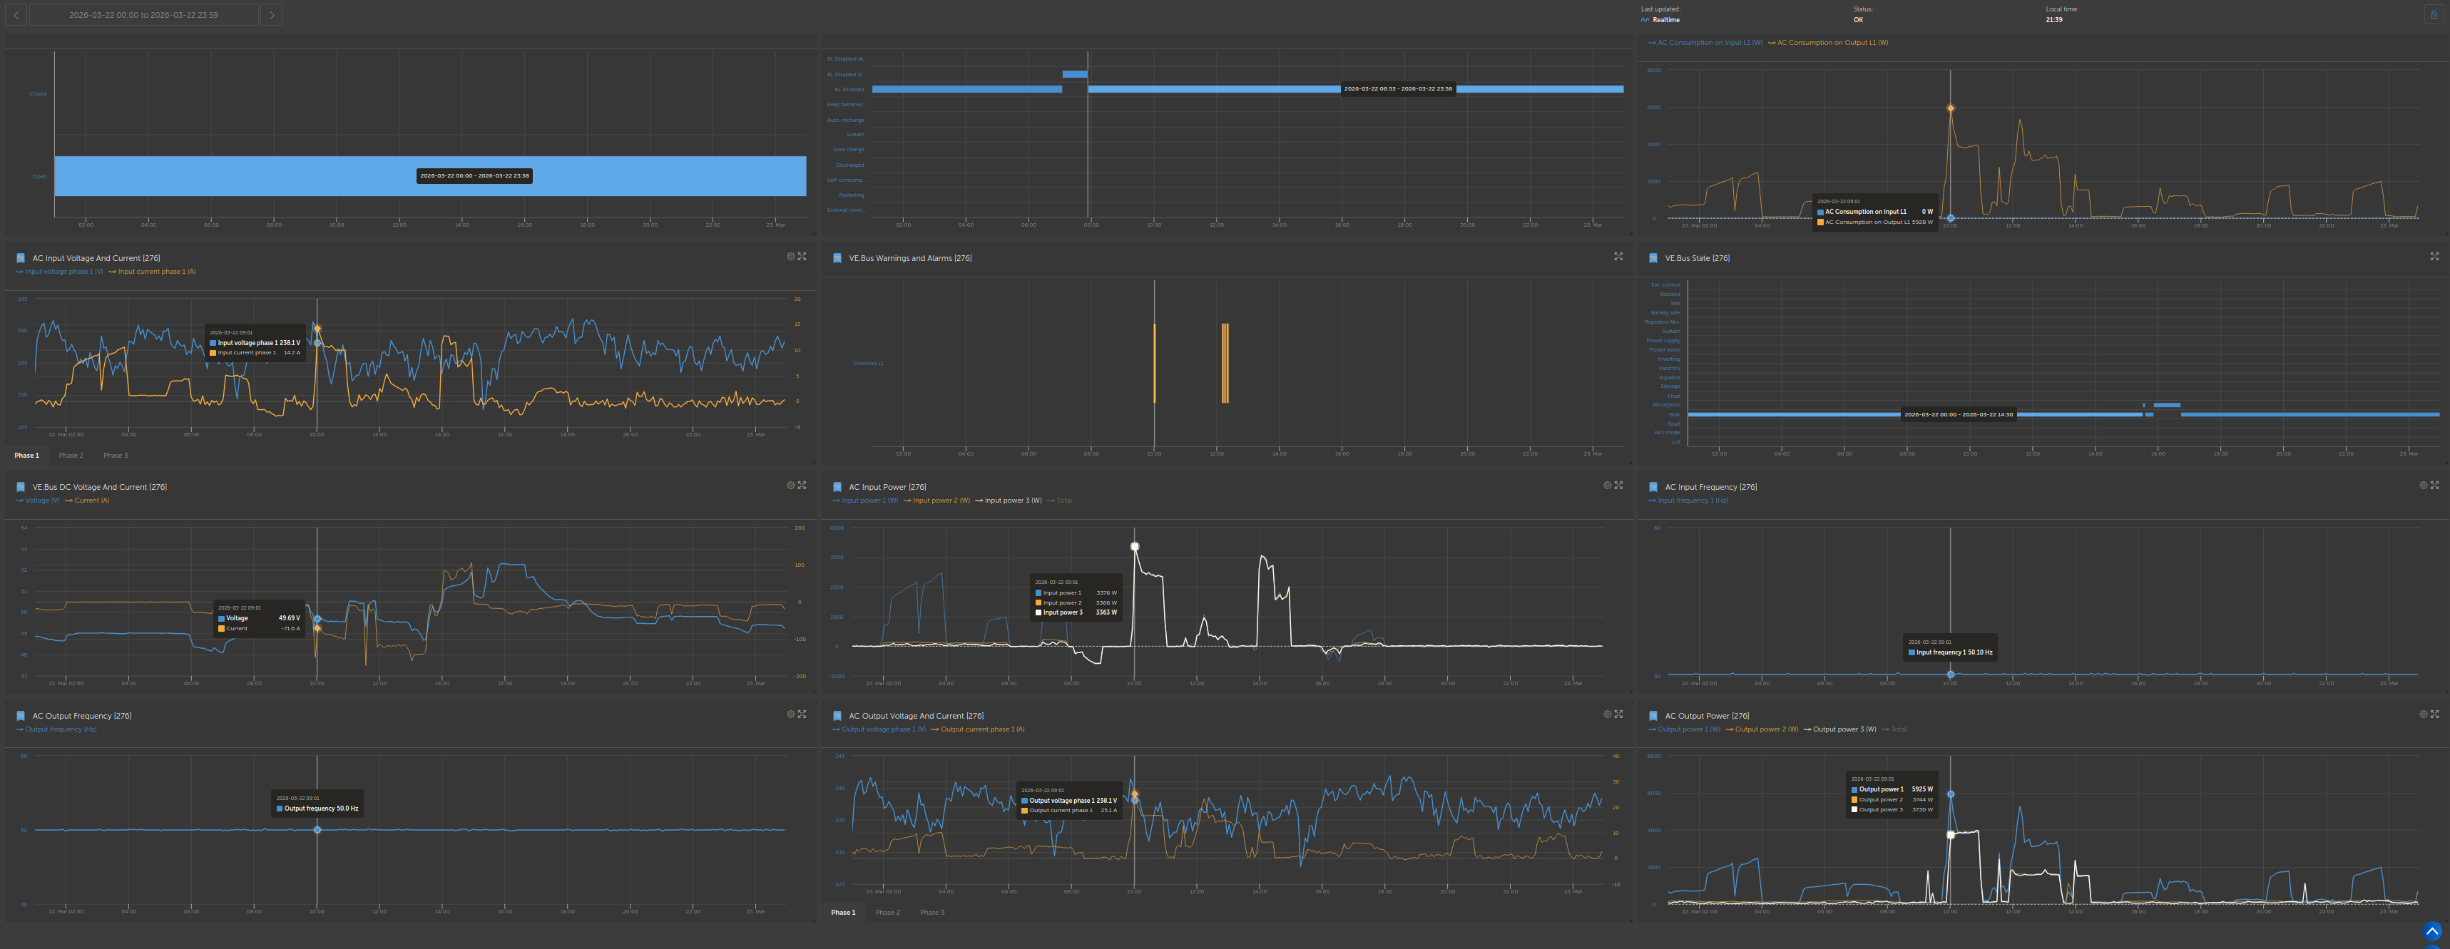Expand the VE.Bus State widget fullscreen
The width and height of the screenshot is (2450, 949).
(x=2435, y=257)
